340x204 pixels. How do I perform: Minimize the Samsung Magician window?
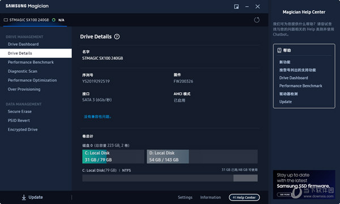click(247, 7)
